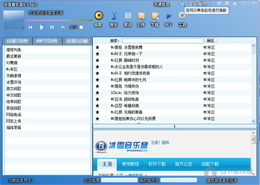Click the play button
This screenshot has width=260, height=185.
point(42,27)
